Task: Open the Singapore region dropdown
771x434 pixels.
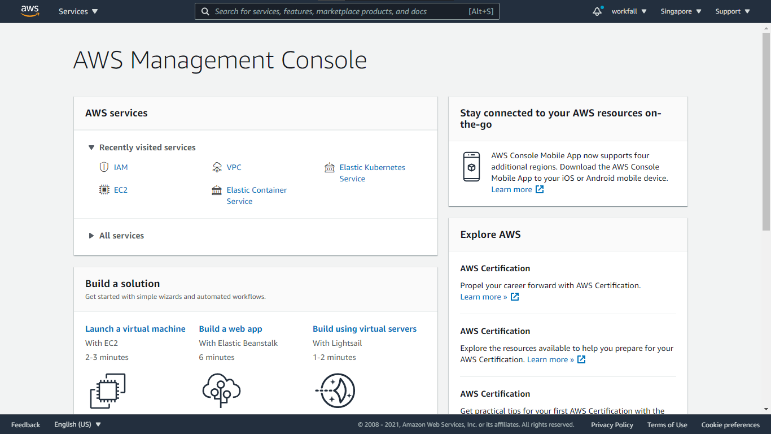Action: [681, 11]
